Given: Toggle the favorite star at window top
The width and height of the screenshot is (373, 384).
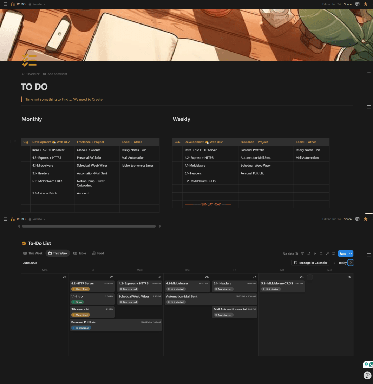Looking at the screenshot, I should (x=365, y=4).
